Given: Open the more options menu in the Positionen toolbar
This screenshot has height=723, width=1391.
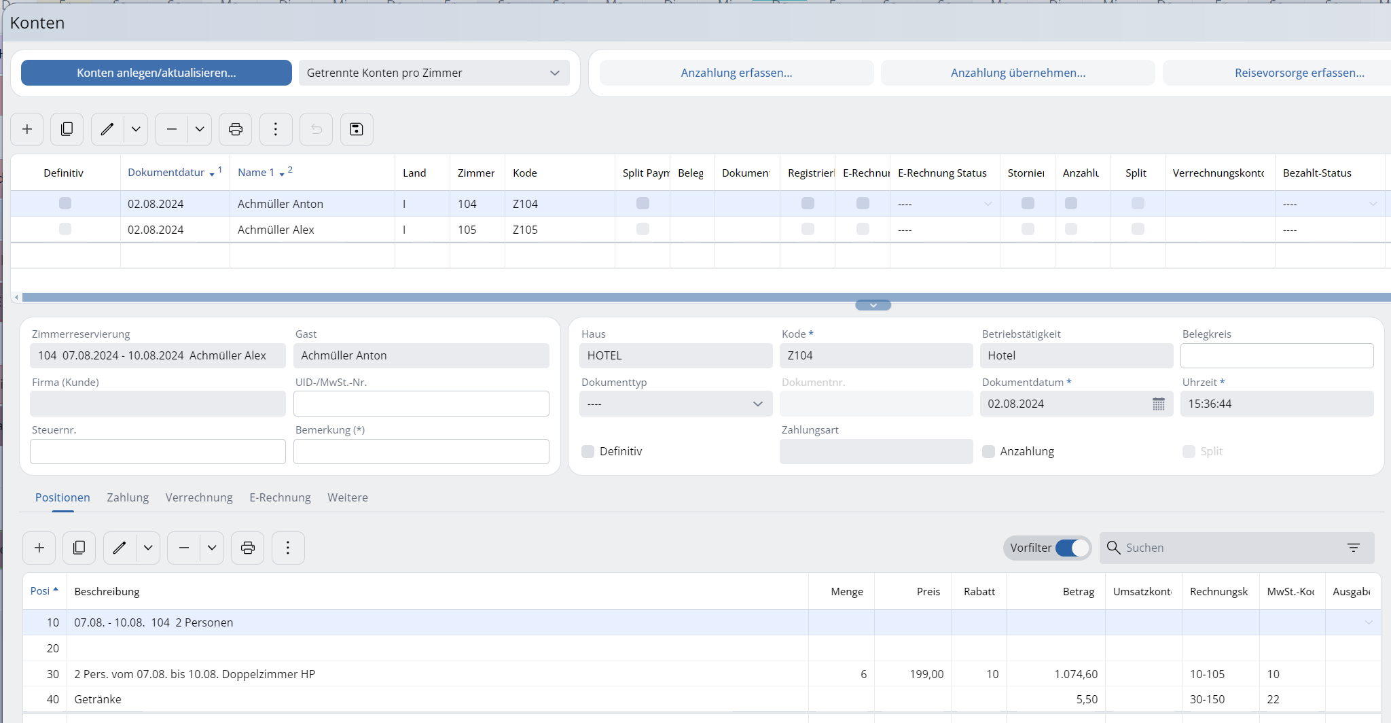Looking at the screenshot, I should click(288, 548).
